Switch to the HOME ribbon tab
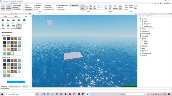Image resolution: width=172 pixels, height=96 pixels. click(21, 3)
